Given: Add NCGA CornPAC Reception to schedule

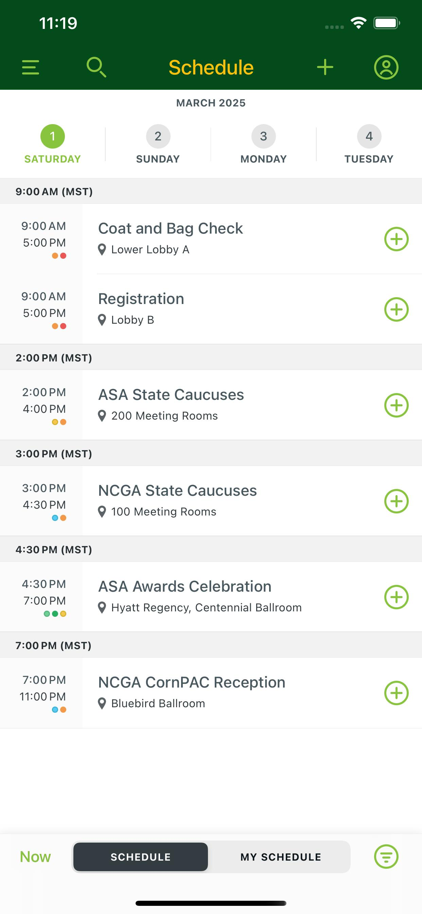Looking at the screenshot, I should point(397,693).
